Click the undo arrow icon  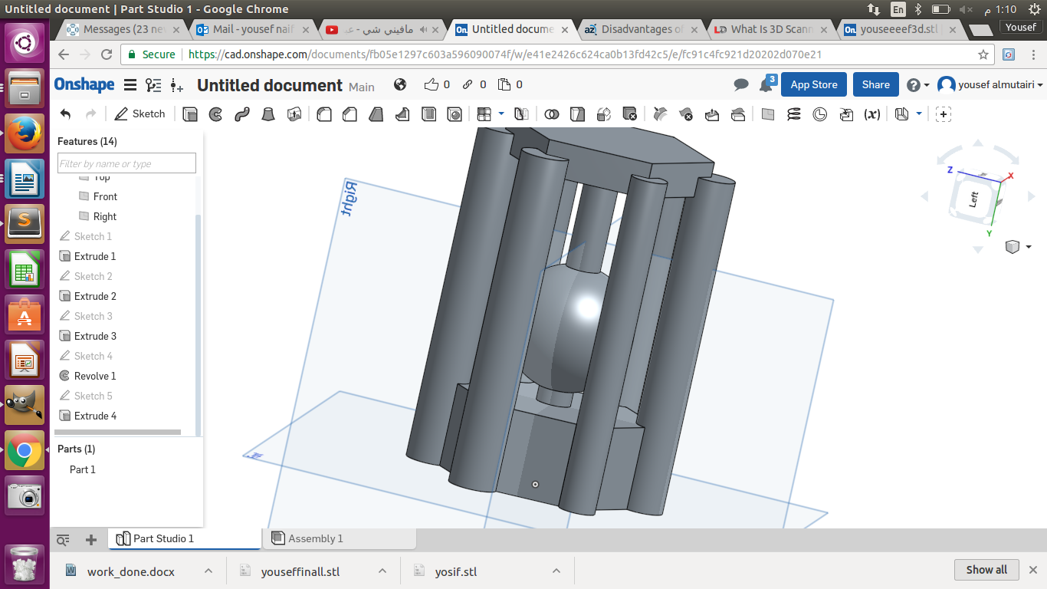coord(66,114)
